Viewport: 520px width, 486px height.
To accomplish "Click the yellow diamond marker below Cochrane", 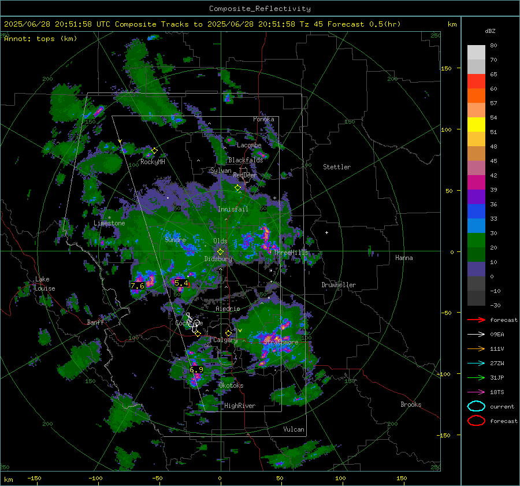I will tap(198, 334).
